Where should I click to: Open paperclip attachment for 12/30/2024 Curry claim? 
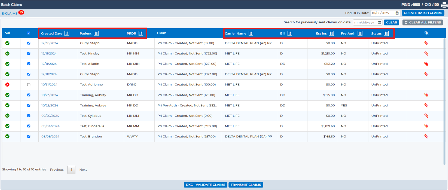[426, 43]
